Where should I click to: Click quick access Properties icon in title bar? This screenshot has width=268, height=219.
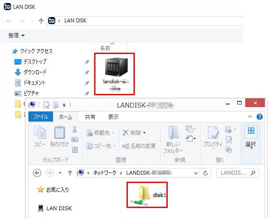click(46, 105)
